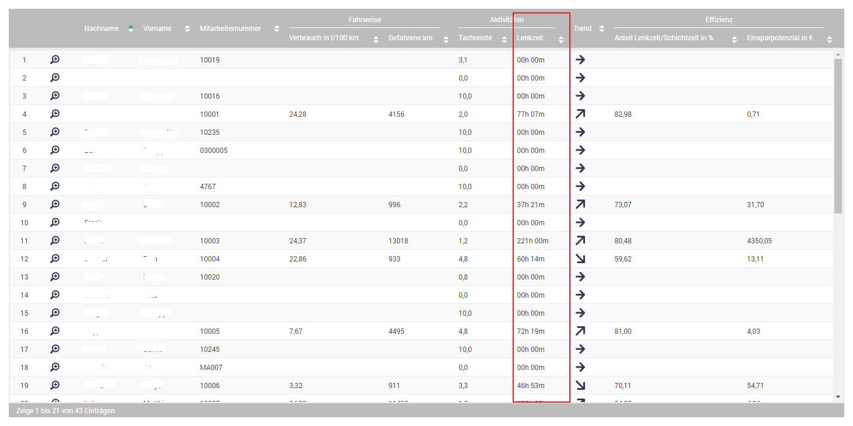
Task: Sort table by Vorname column
Action: pos(158,29)
